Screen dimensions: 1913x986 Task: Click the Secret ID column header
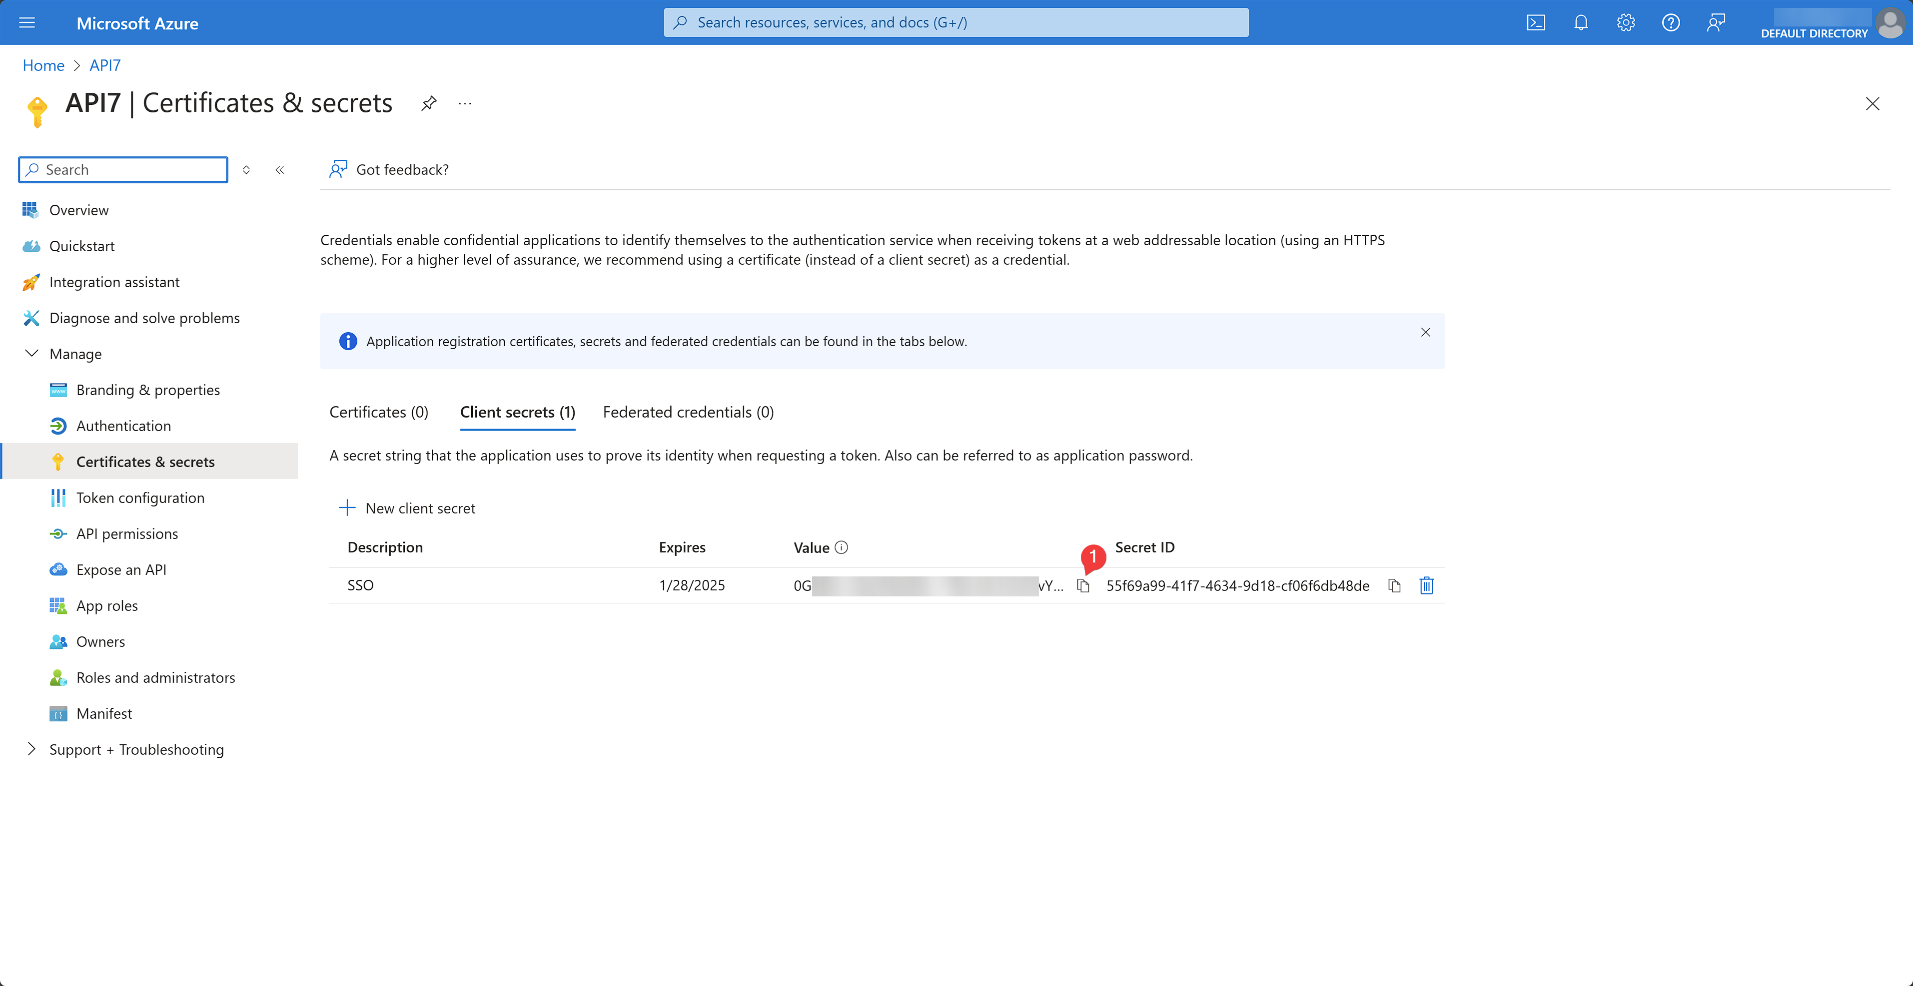tap(1144, 547)
